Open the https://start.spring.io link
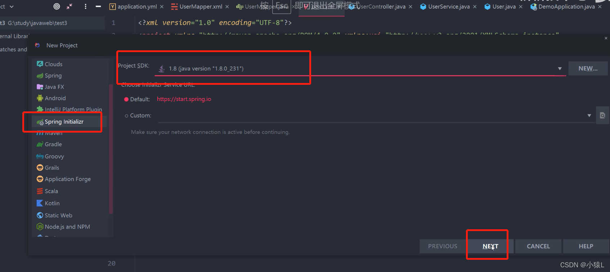Viewport: 610px width, 272px height. [x=184, y=99]
